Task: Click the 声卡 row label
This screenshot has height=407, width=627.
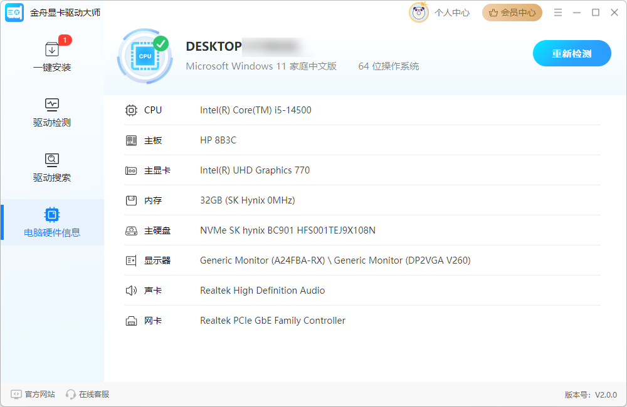Action: coord(153,291)
